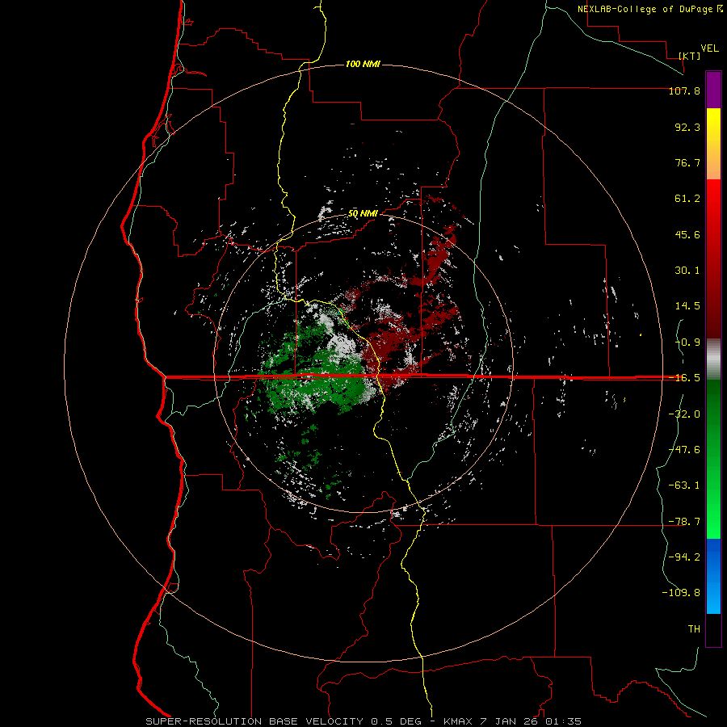Click the VEL legend title
This screenshot has width=727, height=727.
click(709, 48)
